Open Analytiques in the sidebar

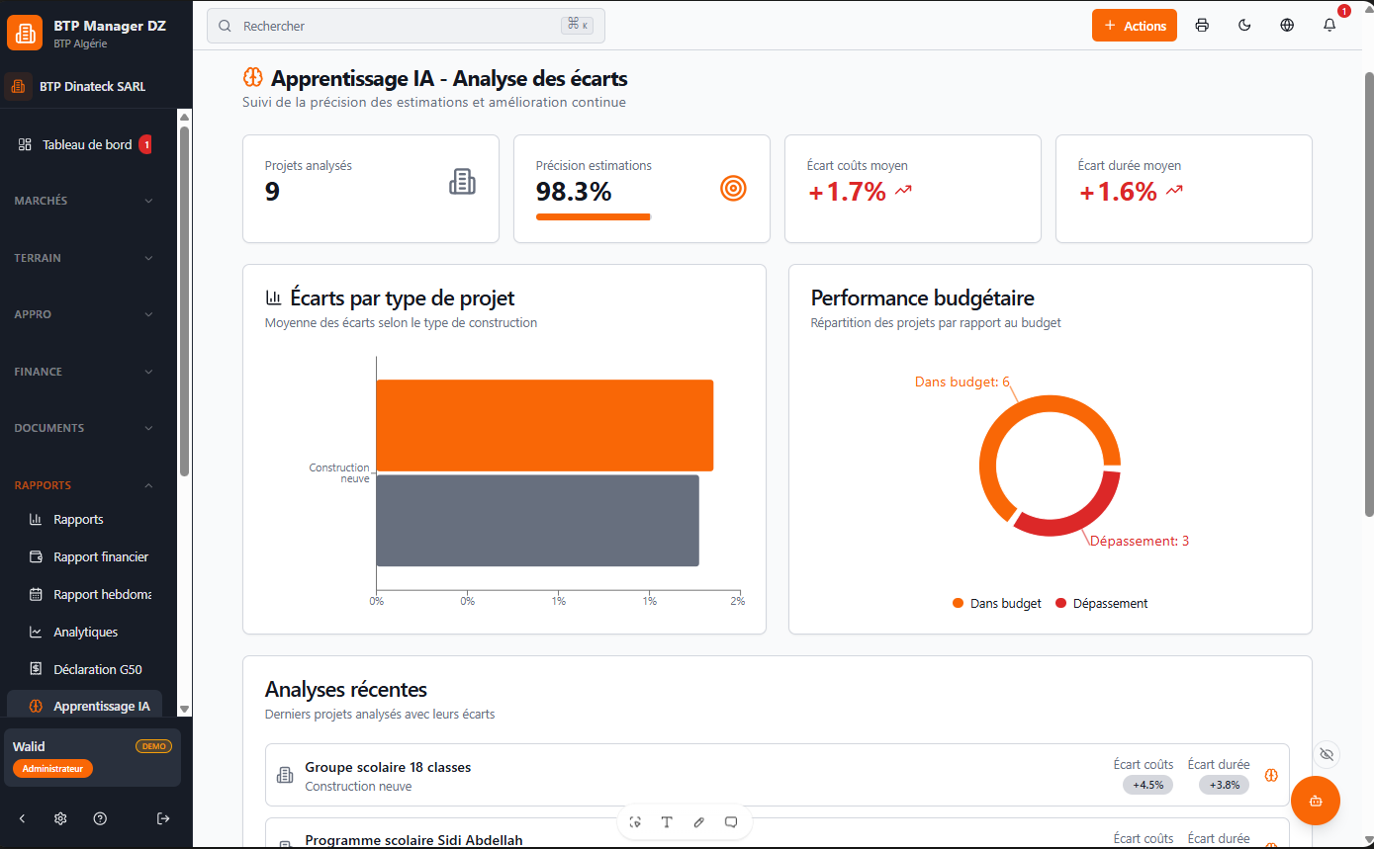tap(85, 633)
